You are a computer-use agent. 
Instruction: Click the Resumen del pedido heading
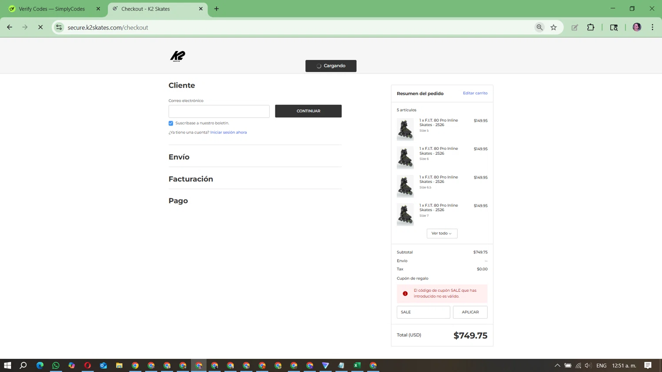pos(420,93)
